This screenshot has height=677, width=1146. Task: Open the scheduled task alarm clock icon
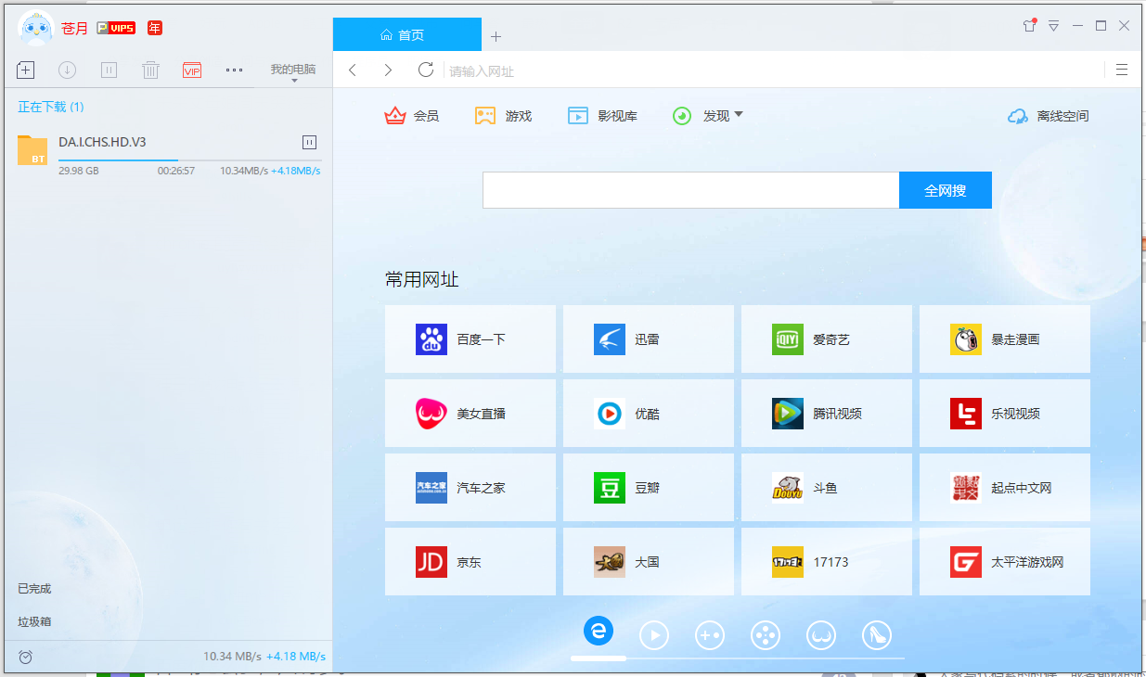pos(26,657)
